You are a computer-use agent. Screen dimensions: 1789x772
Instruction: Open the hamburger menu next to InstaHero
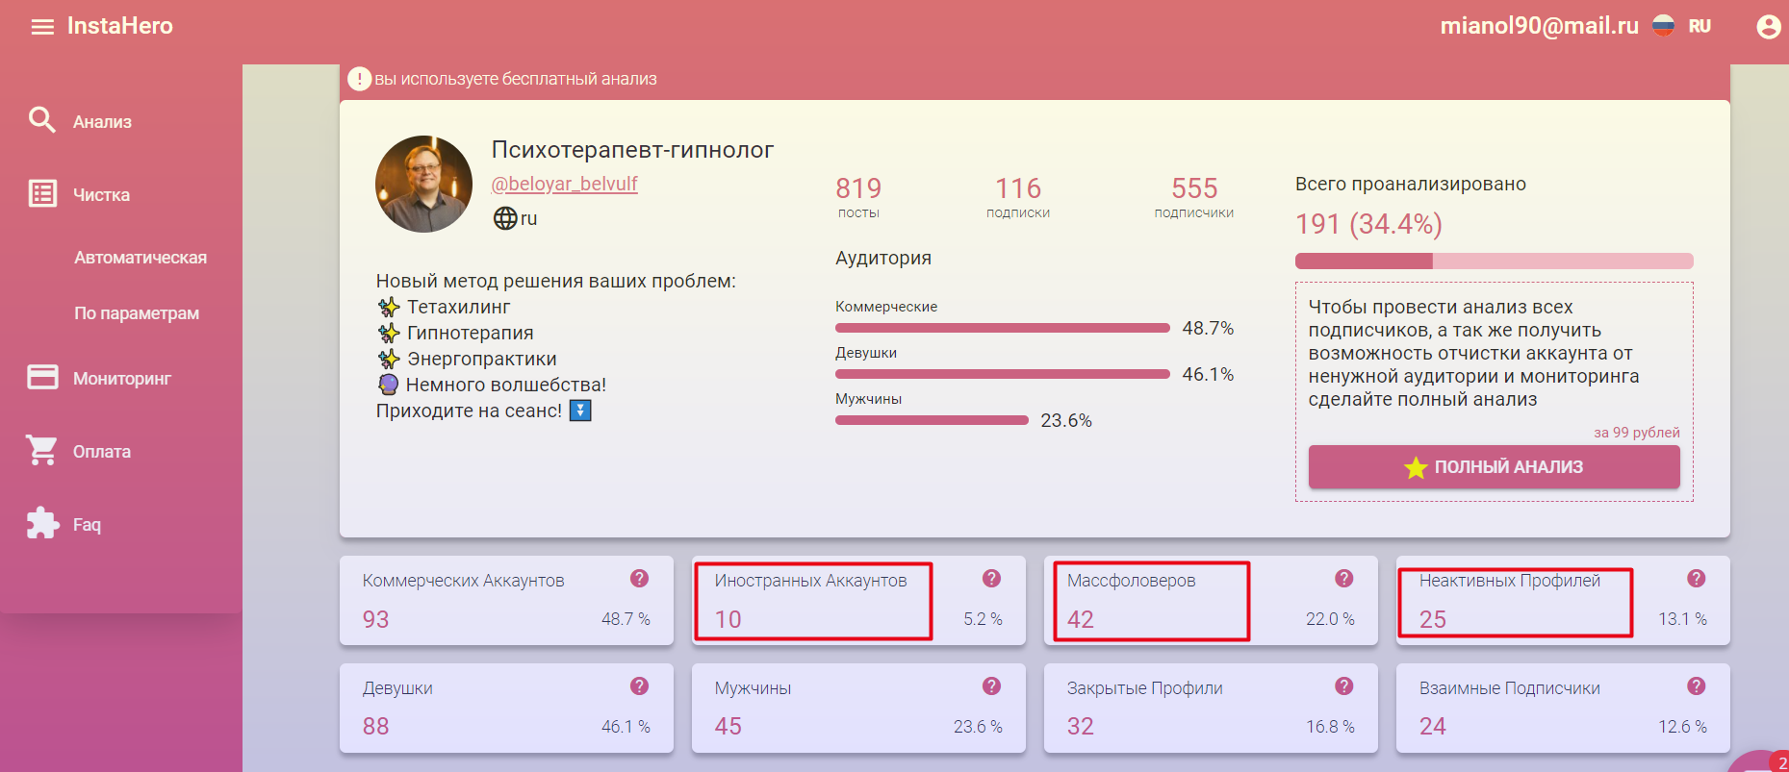42,27
